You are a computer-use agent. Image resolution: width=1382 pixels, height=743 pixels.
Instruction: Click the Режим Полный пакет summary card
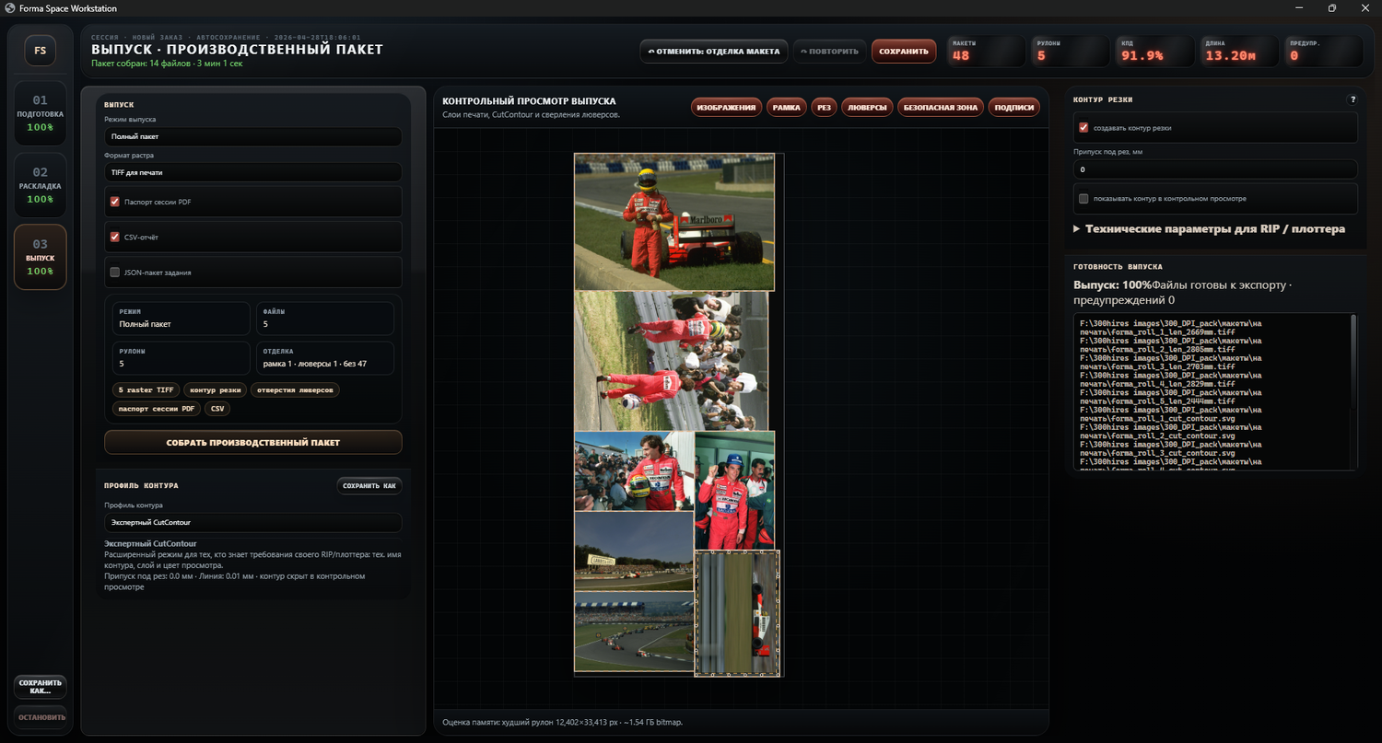181,319
